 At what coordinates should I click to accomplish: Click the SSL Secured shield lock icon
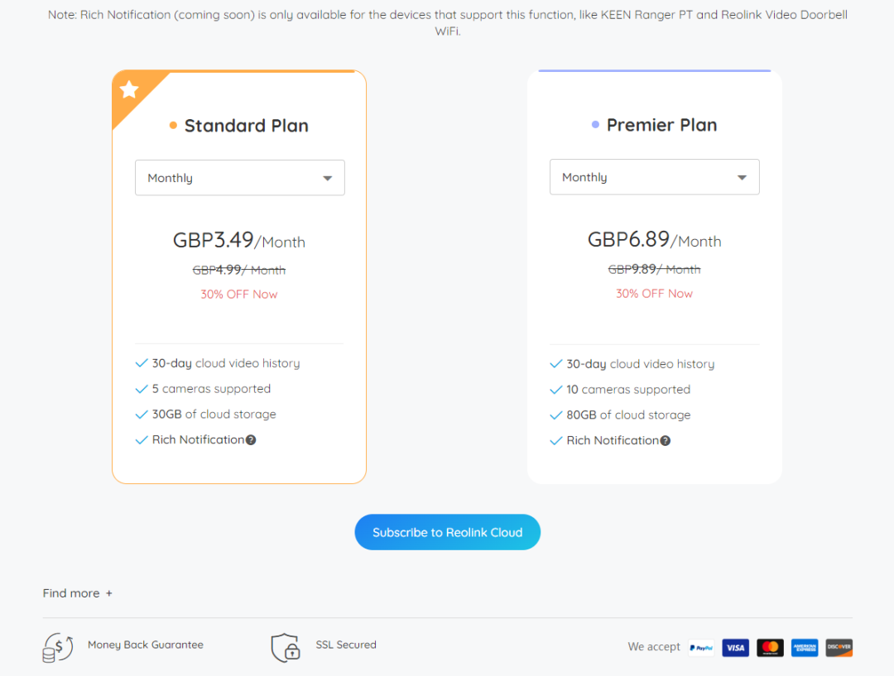coord(286,648)
